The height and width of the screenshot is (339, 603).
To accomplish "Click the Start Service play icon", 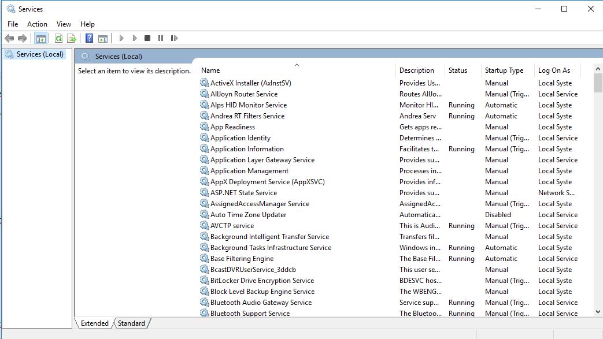I will click(121, 38).
